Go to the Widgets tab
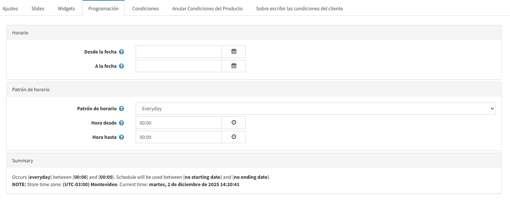The height and width of the screenshot is (222, 510). (x=66, y=8)
